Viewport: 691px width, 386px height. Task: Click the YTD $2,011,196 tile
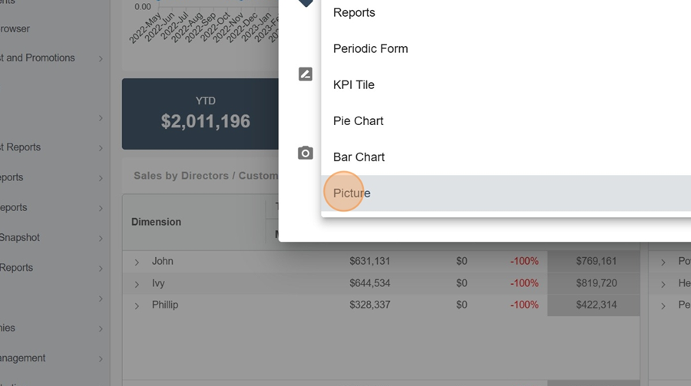[x=205, y=113]
